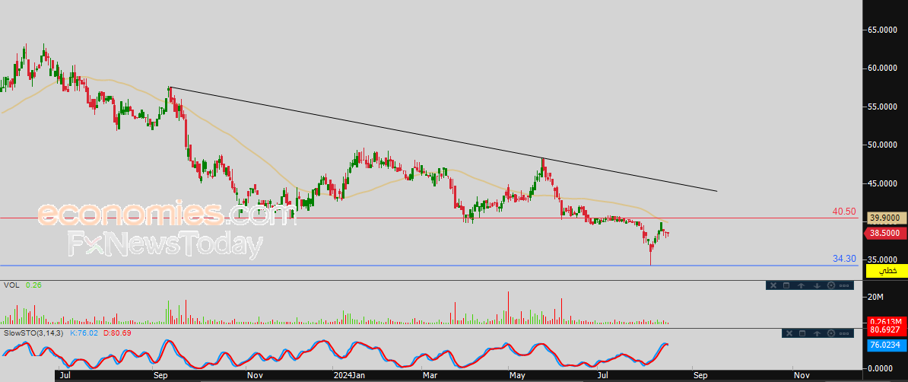Click the 20M volume axis label

click(875, 298)
